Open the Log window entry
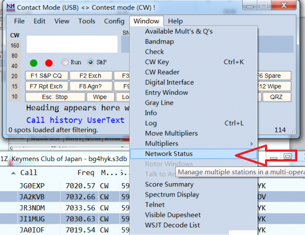The image size is (305, 235). pos(193,123)
